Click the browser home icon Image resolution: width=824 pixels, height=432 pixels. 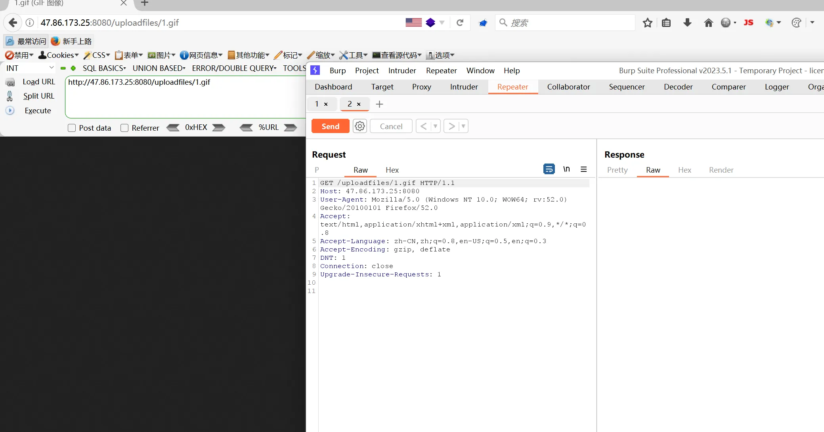click(x=708, y=23)
